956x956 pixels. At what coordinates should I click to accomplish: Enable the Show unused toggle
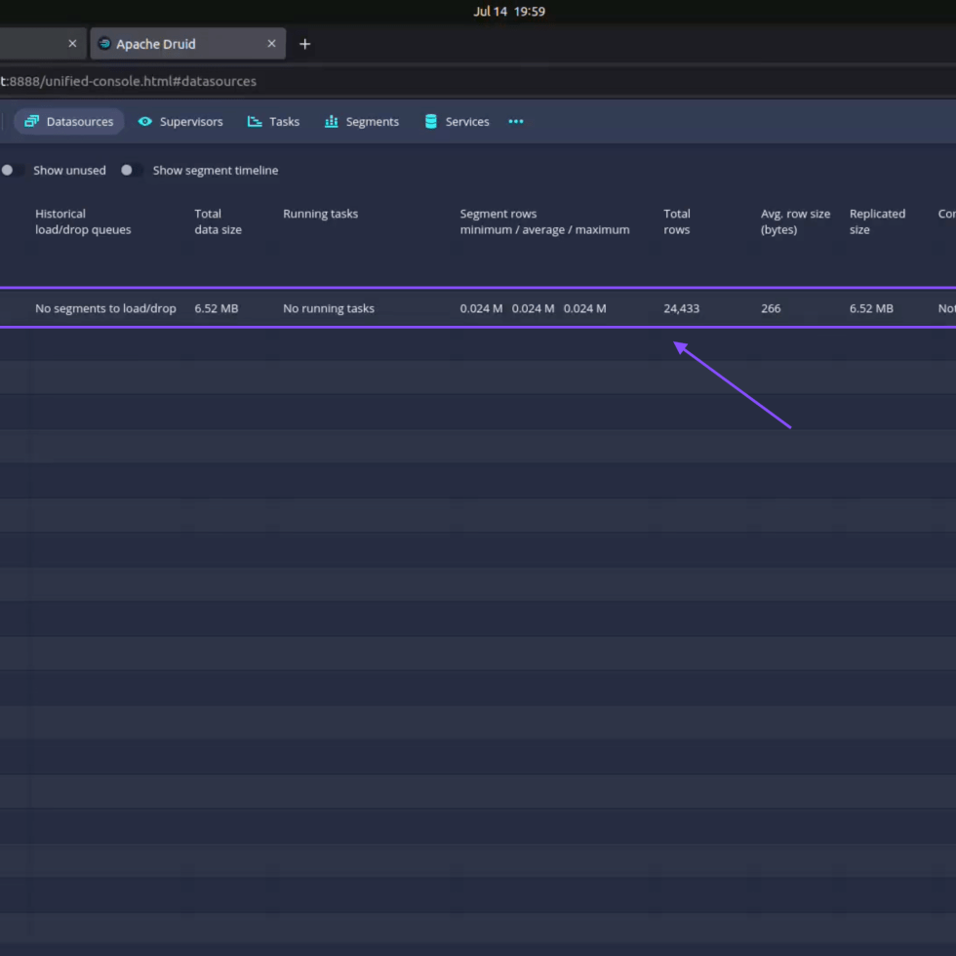[12, 170]
